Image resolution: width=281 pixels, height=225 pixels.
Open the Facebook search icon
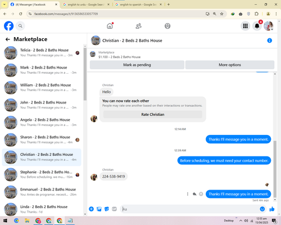tap(20, 26)
